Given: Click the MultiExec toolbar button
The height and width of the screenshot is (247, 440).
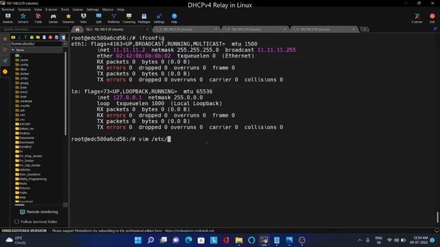Looking at the screenshot, I should 113,19.
